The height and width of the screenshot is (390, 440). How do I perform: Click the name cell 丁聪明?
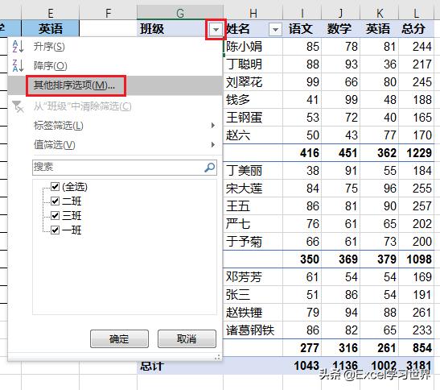pyautogui.click(x=253, y=64)
